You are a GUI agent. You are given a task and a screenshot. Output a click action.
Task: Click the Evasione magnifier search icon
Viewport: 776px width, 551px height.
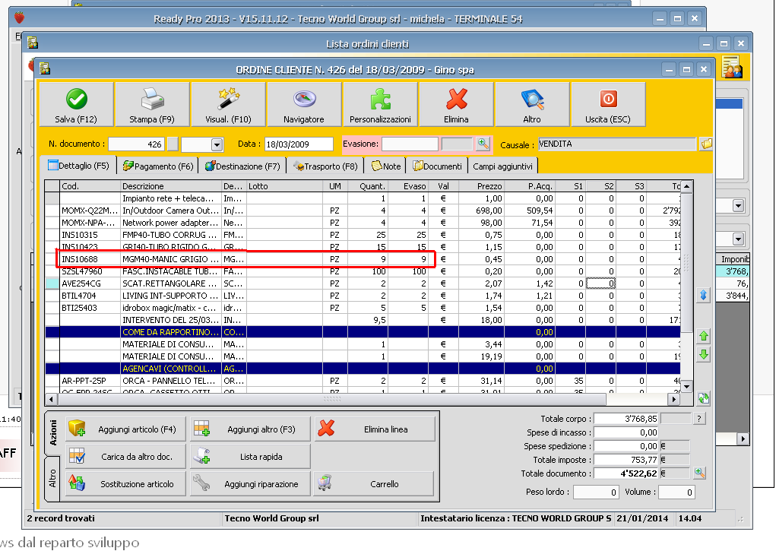click(483, 144)
